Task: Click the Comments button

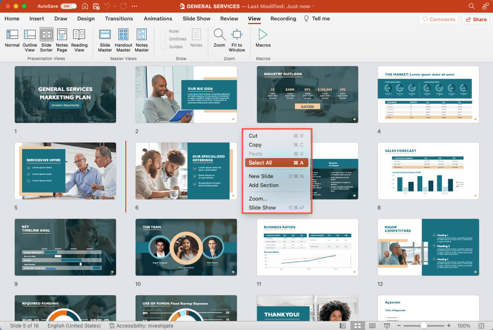Action: 439,19
